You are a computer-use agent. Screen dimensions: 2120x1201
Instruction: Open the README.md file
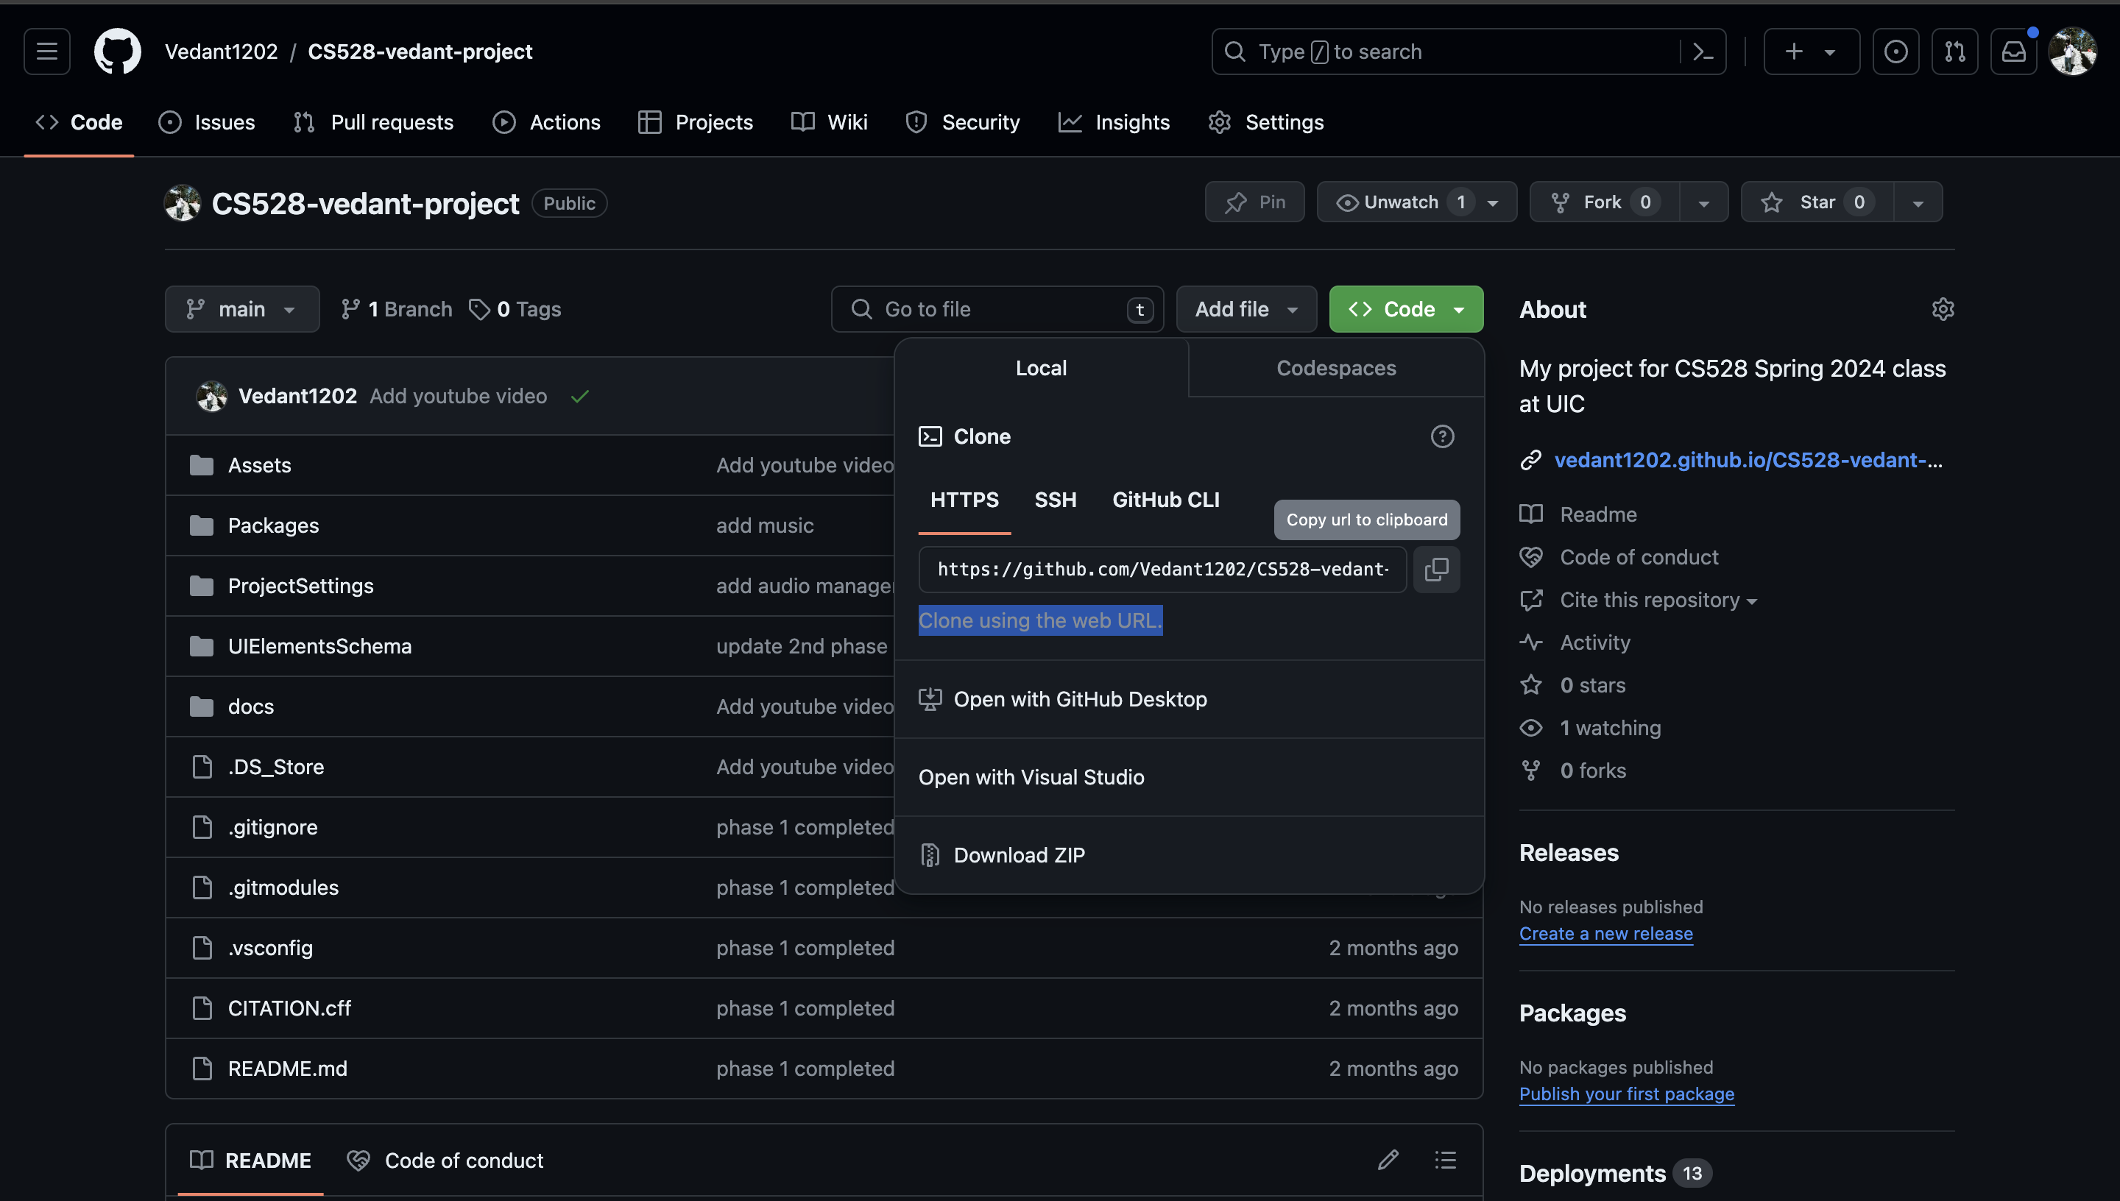[x=287, y=1069]
